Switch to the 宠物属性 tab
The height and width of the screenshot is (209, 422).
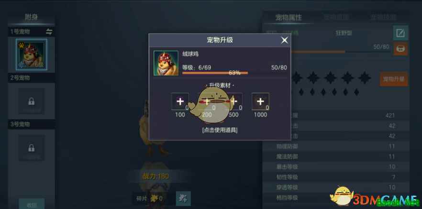[x=289, y=18]
